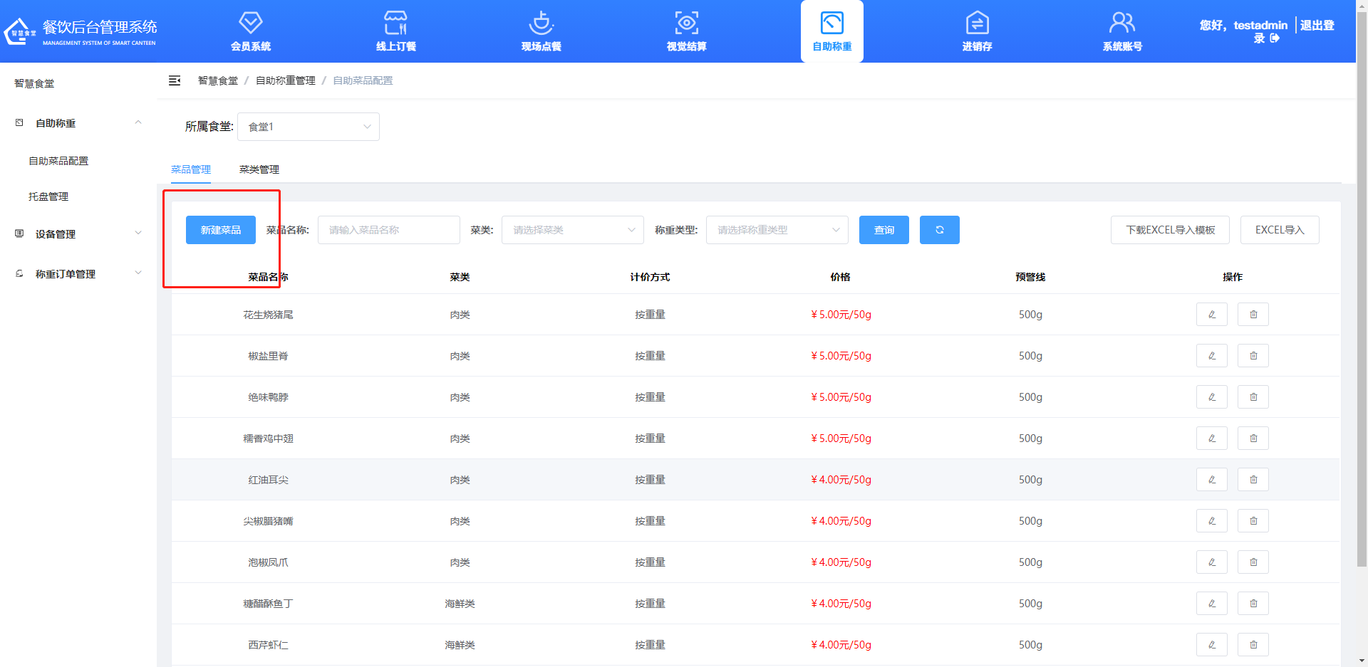Click the 新建菜品 button
The width and height of the screenshot is (1368, 667).
pos(220,230)
